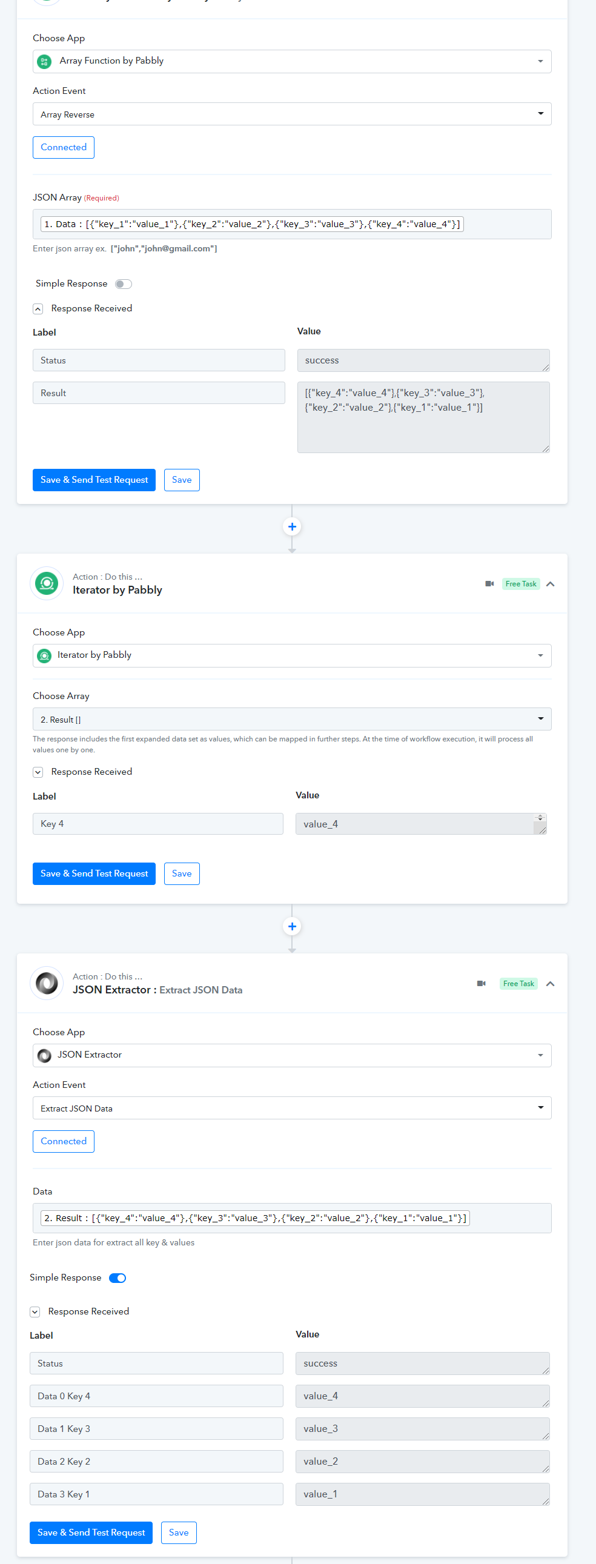The height and width of the screenshot is (1564, 596).
Task: Click Free Task badge on JSON Extractor step
Action: click(518, 983)
